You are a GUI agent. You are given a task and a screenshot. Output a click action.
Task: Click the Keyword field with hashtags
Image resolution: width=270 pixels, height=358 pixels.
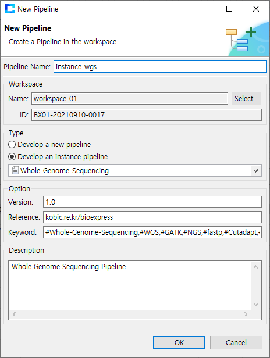click(x=152, y=232)
